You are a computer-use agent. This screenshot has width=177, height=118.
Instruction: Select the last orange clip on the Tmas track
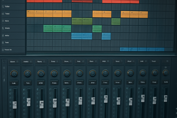click(143, 15)
